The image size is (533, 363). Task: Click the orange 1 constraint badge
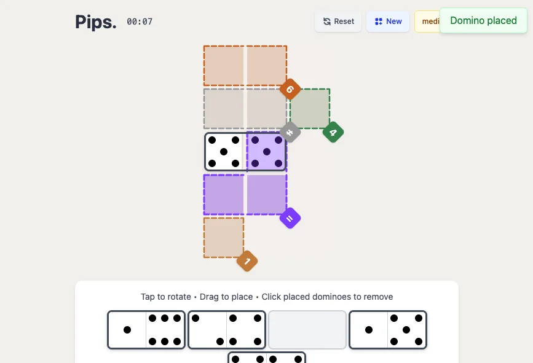tap(247, 261)
